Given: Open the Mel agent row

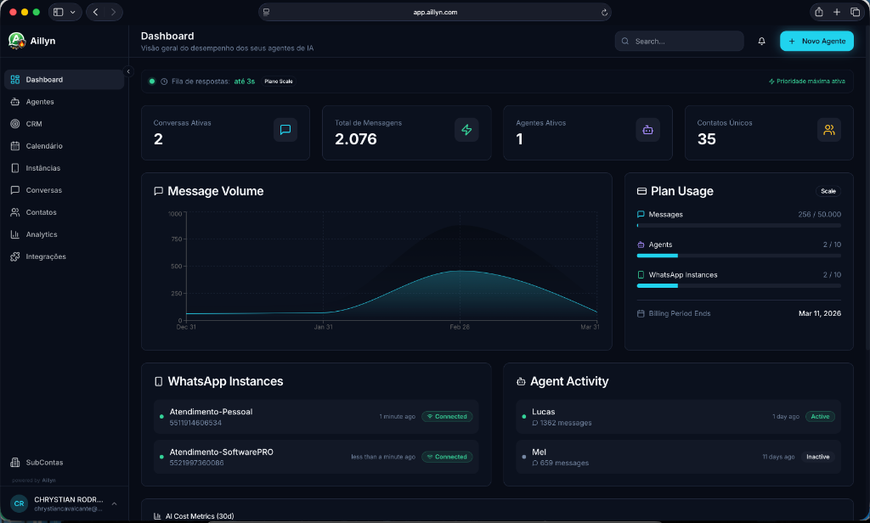Looking at the screenshot, I should pos(678,457).
